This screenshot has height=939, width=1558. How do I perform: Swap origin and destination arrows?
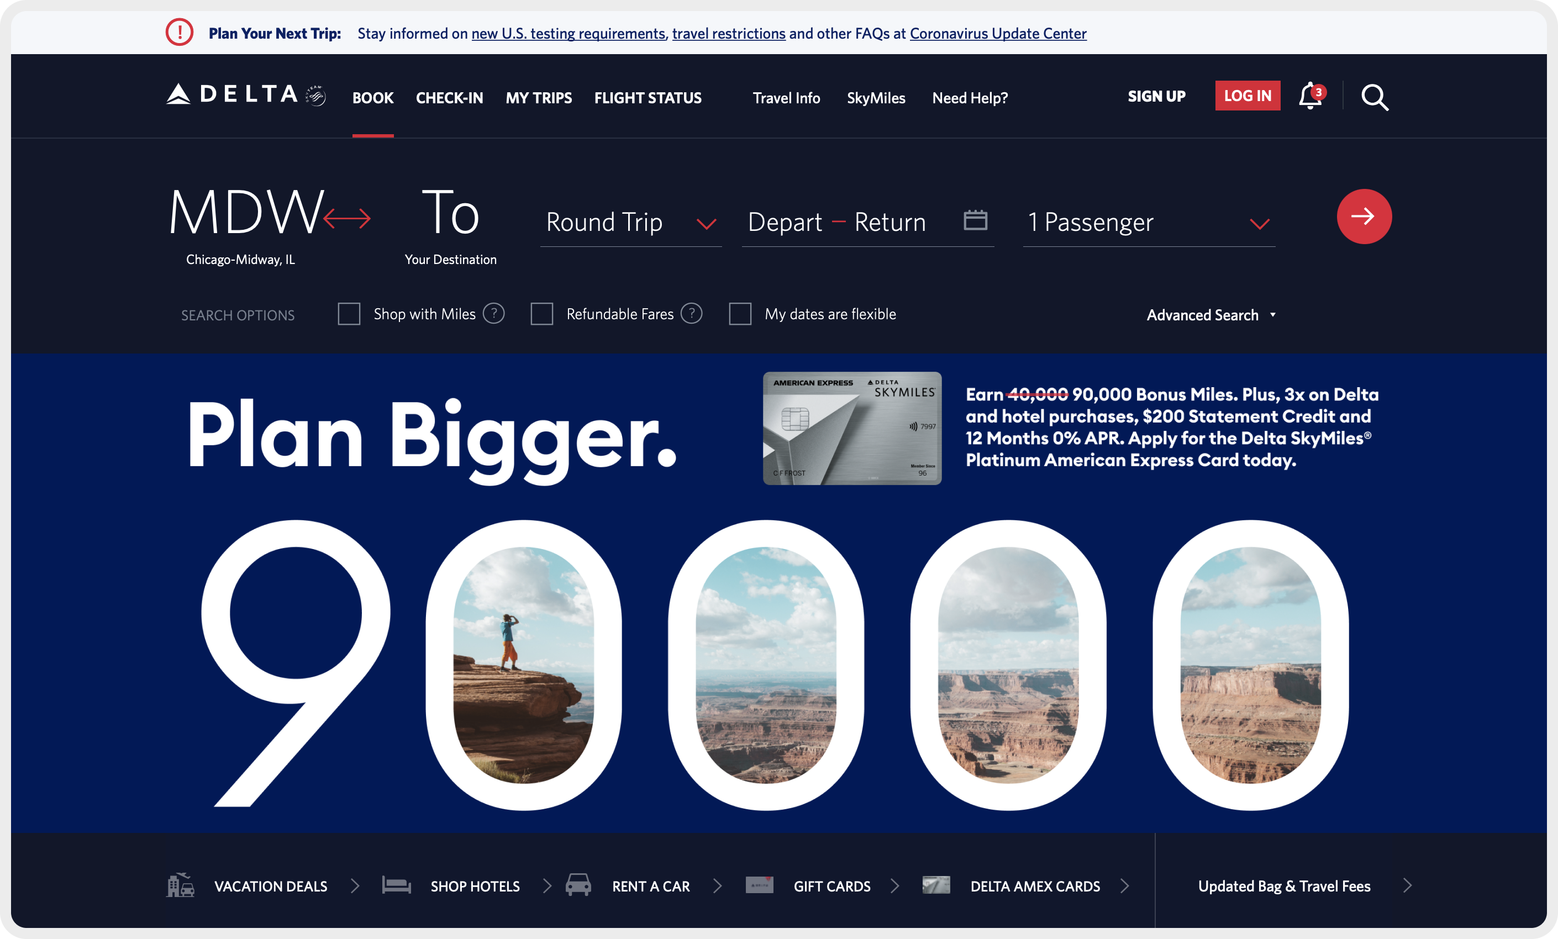click(346, 218)
